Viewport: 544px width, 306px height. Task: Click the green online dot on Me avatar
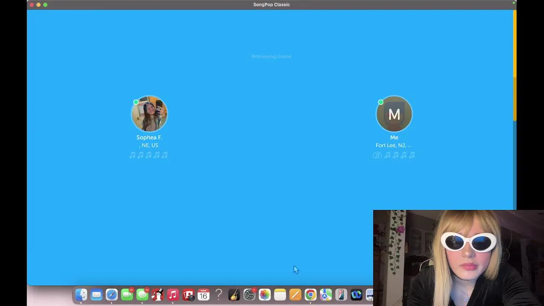[x=380, y=102]
